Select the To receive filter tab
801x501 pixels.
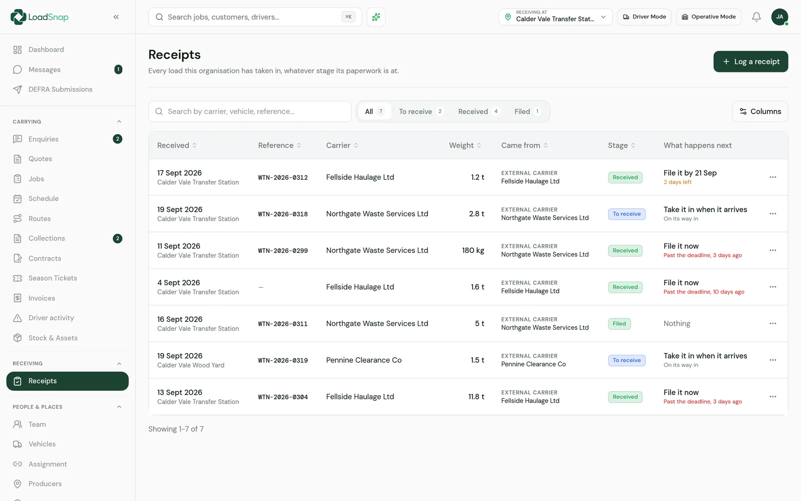point(421,112)
